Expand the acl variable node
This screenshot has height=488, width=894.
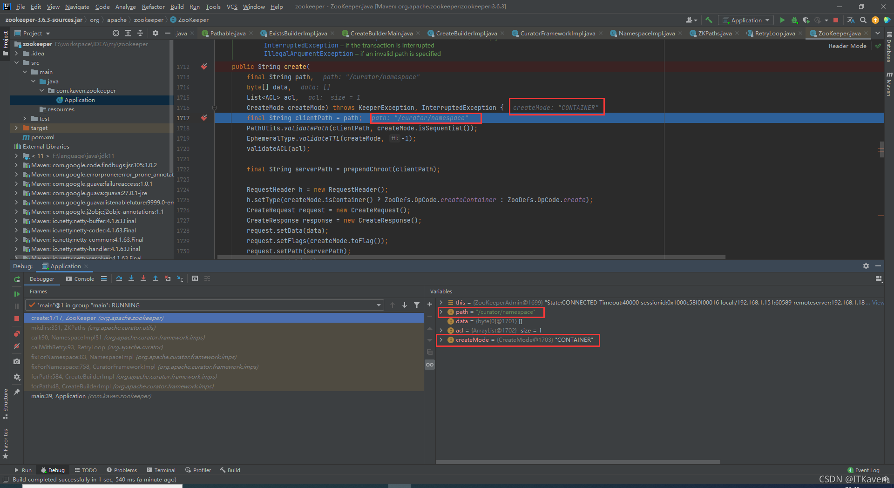click(x=441, y=331)
